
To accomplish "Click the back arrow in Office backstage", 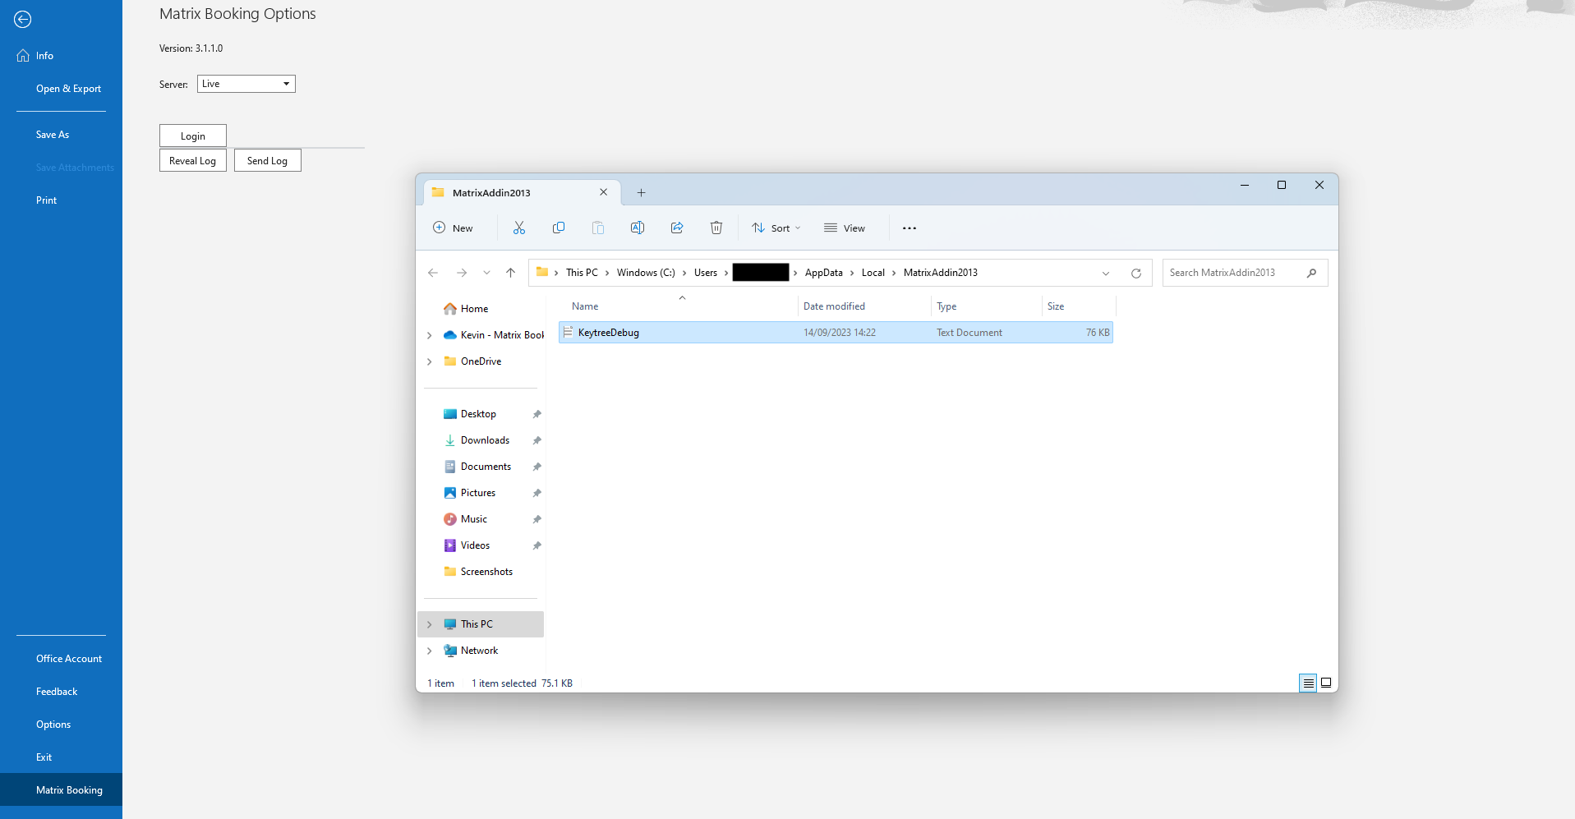I will tap(23, 20).
